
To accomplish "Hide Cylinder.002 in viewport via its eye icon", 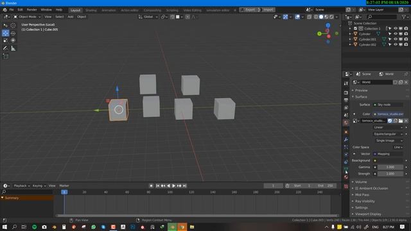I will pyautogui.click(x=396, y=44).
